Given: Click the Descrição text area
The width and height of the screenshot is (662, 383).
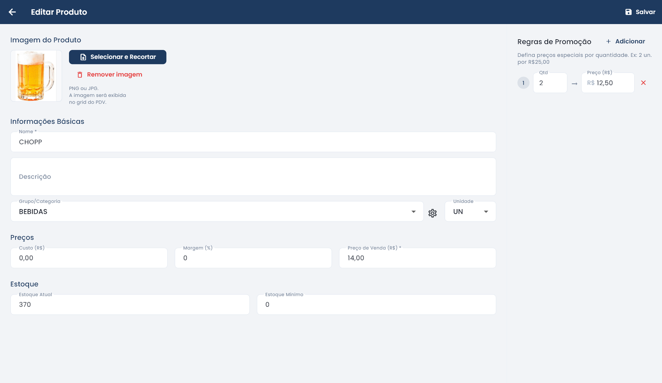Looking at the screenshot, I should click(x=253, y=177).
